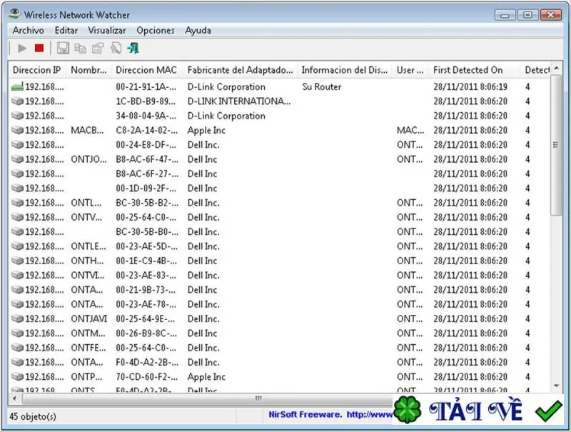This screenshot has height=432, width=571.
Task: Select the router icon in the Su Router row
Action: 17,86
